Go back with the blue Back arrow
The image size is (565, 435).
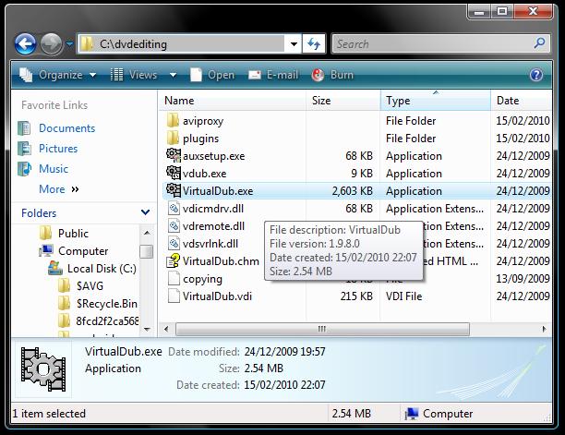pos(25,44)
